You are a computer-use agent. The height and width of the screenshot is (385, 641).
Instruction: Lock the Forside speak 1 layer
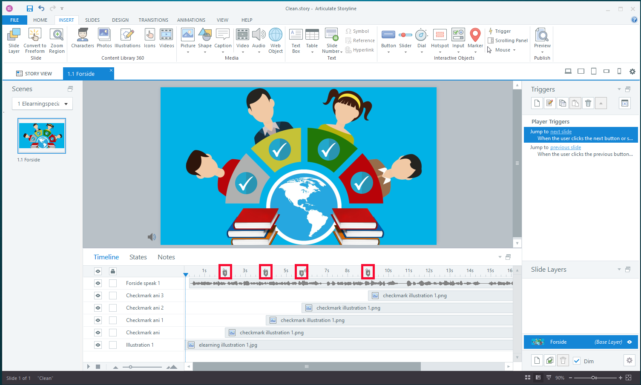113,283
